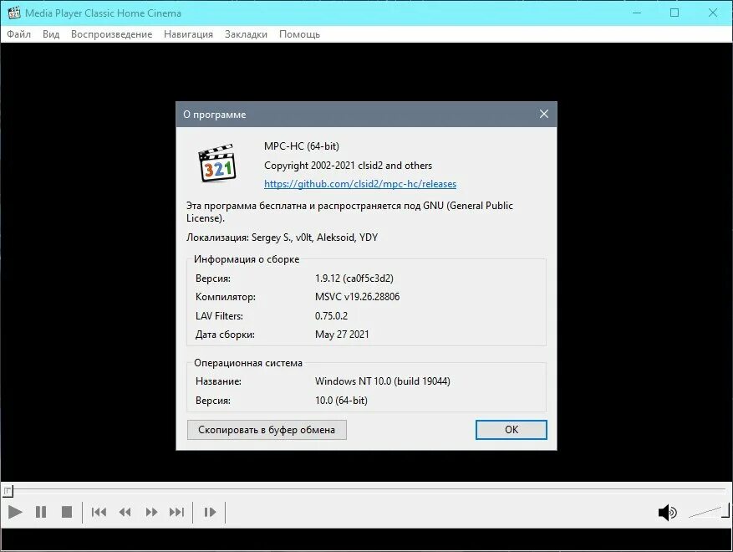Viewport: 733px width, 552px height.
Task: Select the build date May 27 2021
Action: coord(342,335)
